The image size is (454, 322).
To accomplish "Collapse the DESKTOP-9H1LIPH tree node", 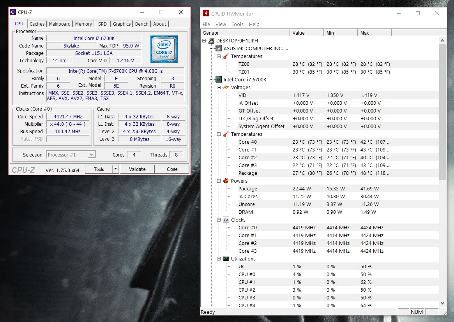I will coord(204,41).
